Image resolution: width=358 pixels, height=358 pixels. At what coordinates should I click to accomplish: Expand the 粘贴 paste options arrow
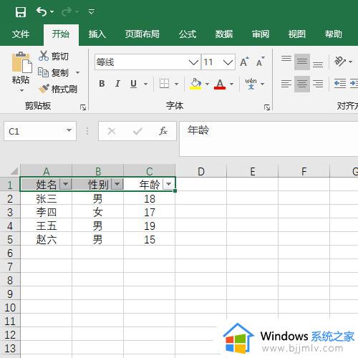tap(21, 90)
